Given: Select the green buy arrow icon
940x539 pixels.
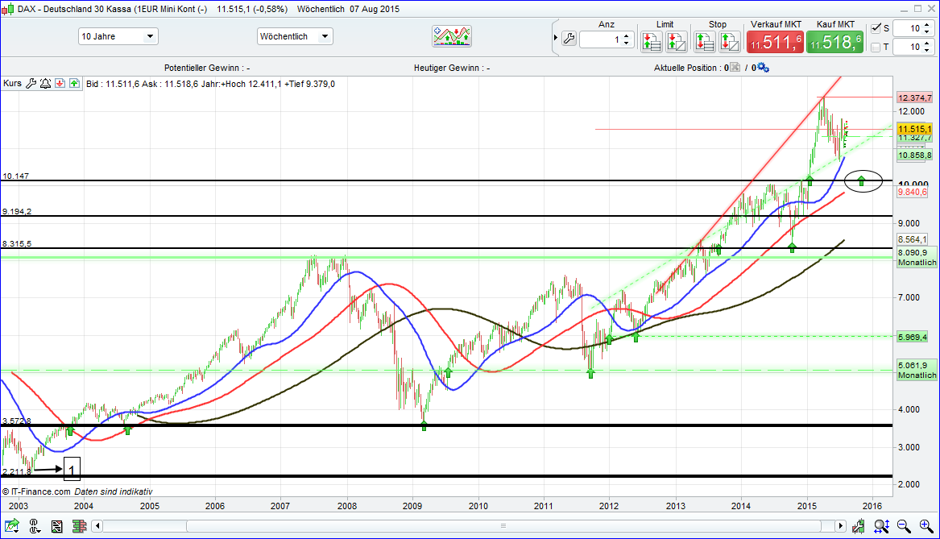Looking at the screenshot, I should point(74,83).
